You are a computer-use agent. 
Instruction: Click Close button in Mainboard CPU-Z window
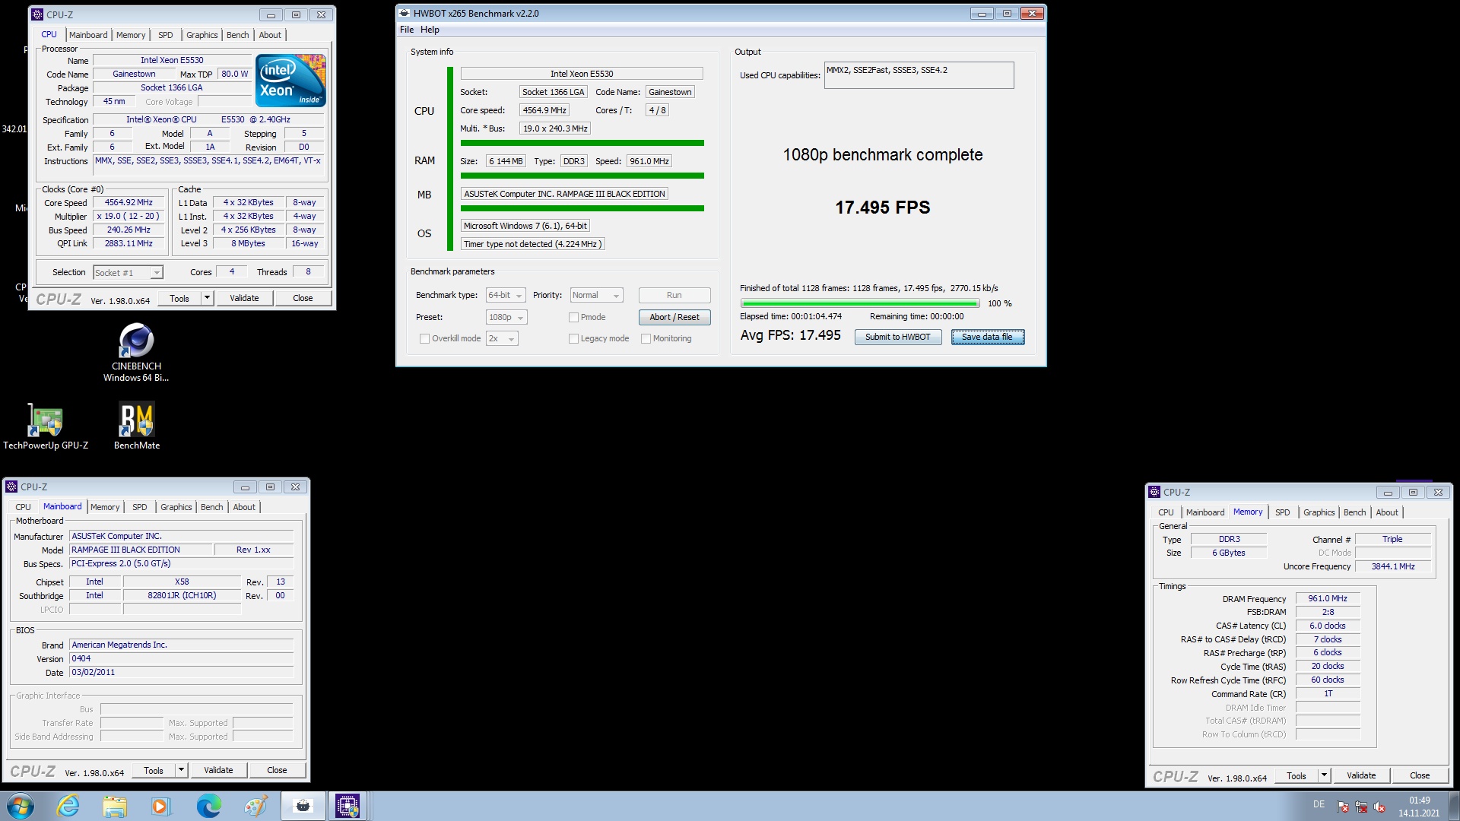277,770
